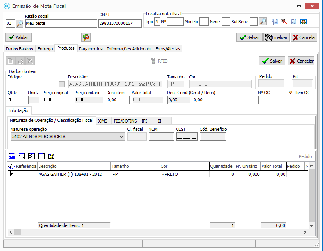Click 'AGAS GATHER (F) 188481 - 2012' grid cell
This screenshot has width=323, height=251.
(74, 174)
